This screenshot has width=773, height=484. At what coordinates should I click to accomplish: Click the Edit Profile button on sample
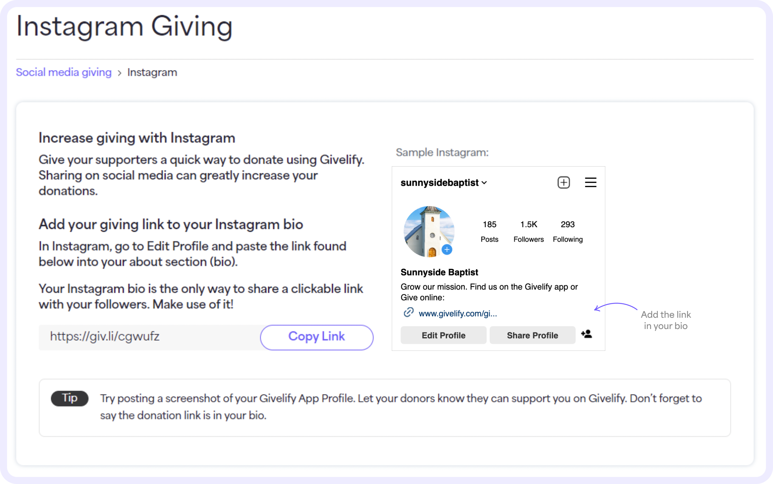tap(443, 335)
